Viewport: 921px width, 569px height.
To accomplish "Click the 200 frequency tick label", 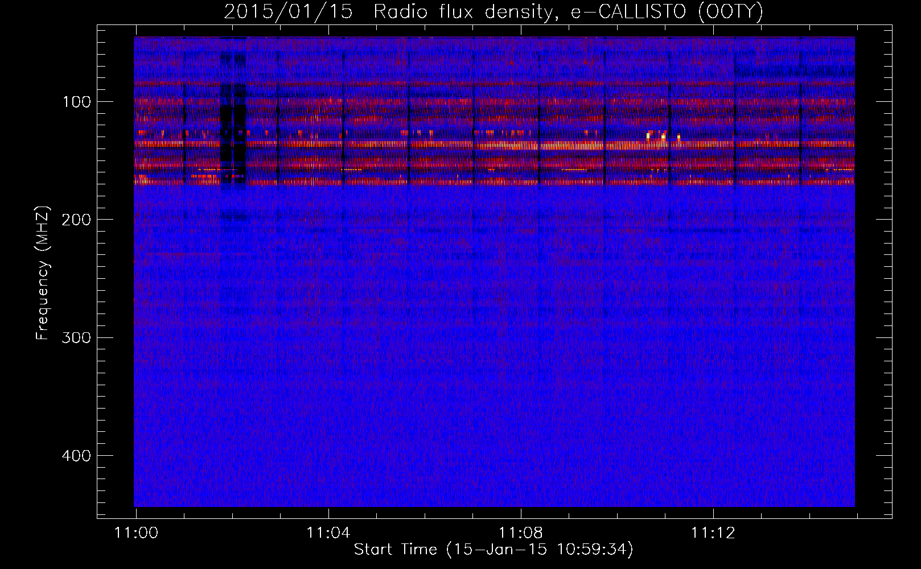I will [x=76, y=220].
